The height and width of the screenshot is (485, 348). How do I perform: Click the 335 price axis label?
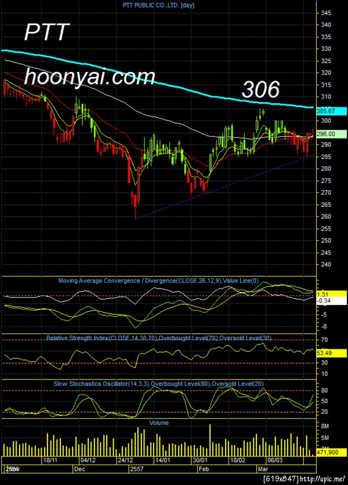[326, 37]
